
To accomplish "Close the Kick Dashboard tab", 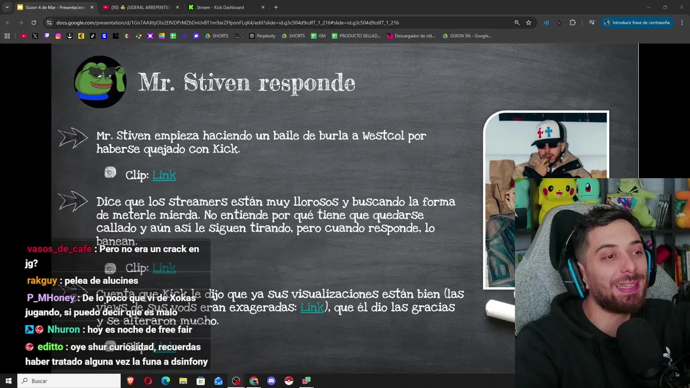I will [263, 8].
